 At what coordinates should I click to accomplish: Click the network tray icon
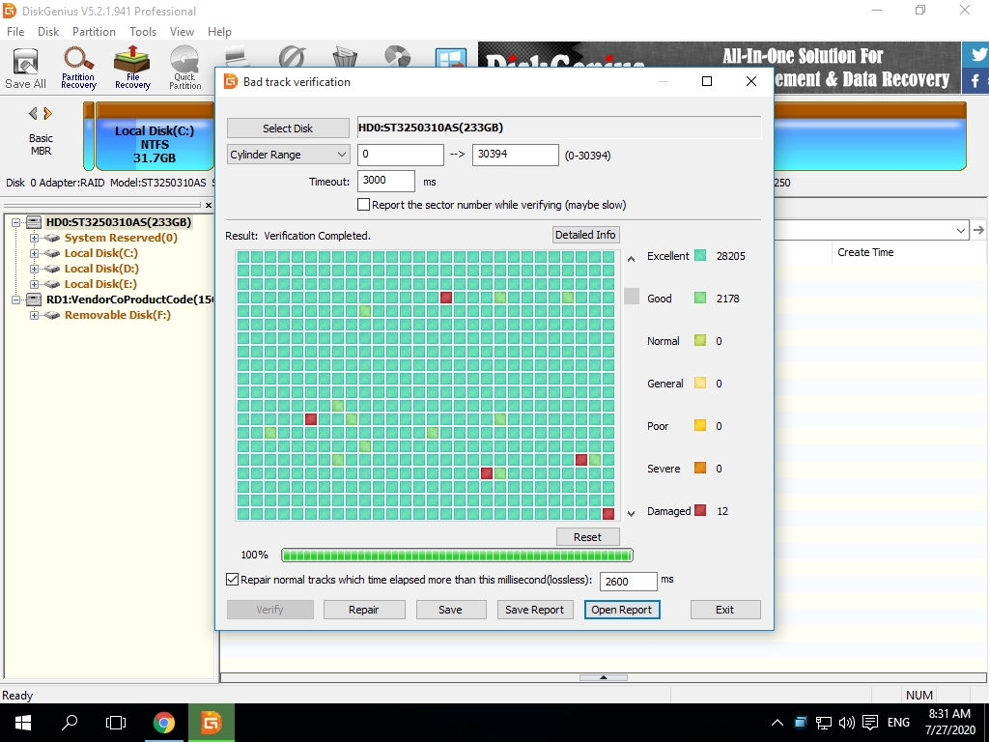coord(823,723)
